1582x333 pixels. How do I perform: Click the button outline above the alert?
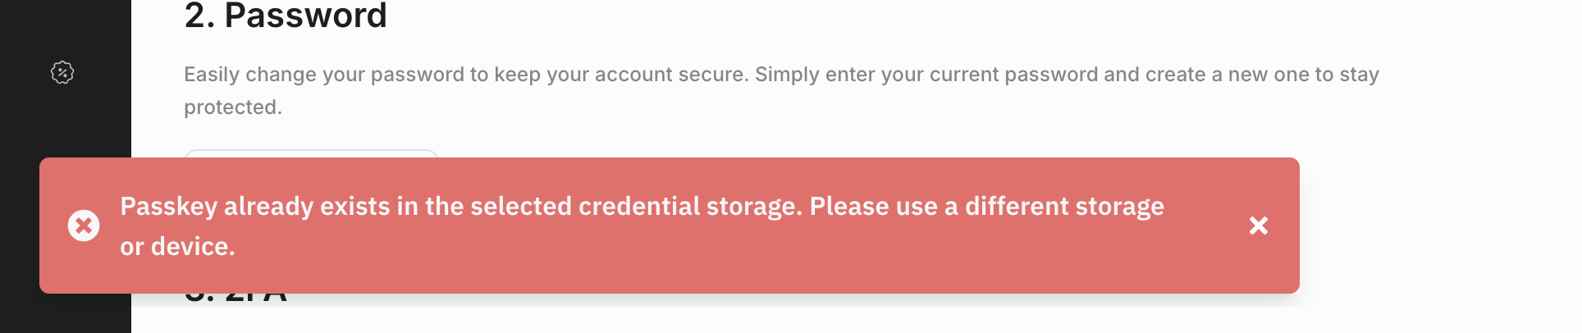click(x=311, y=153)
